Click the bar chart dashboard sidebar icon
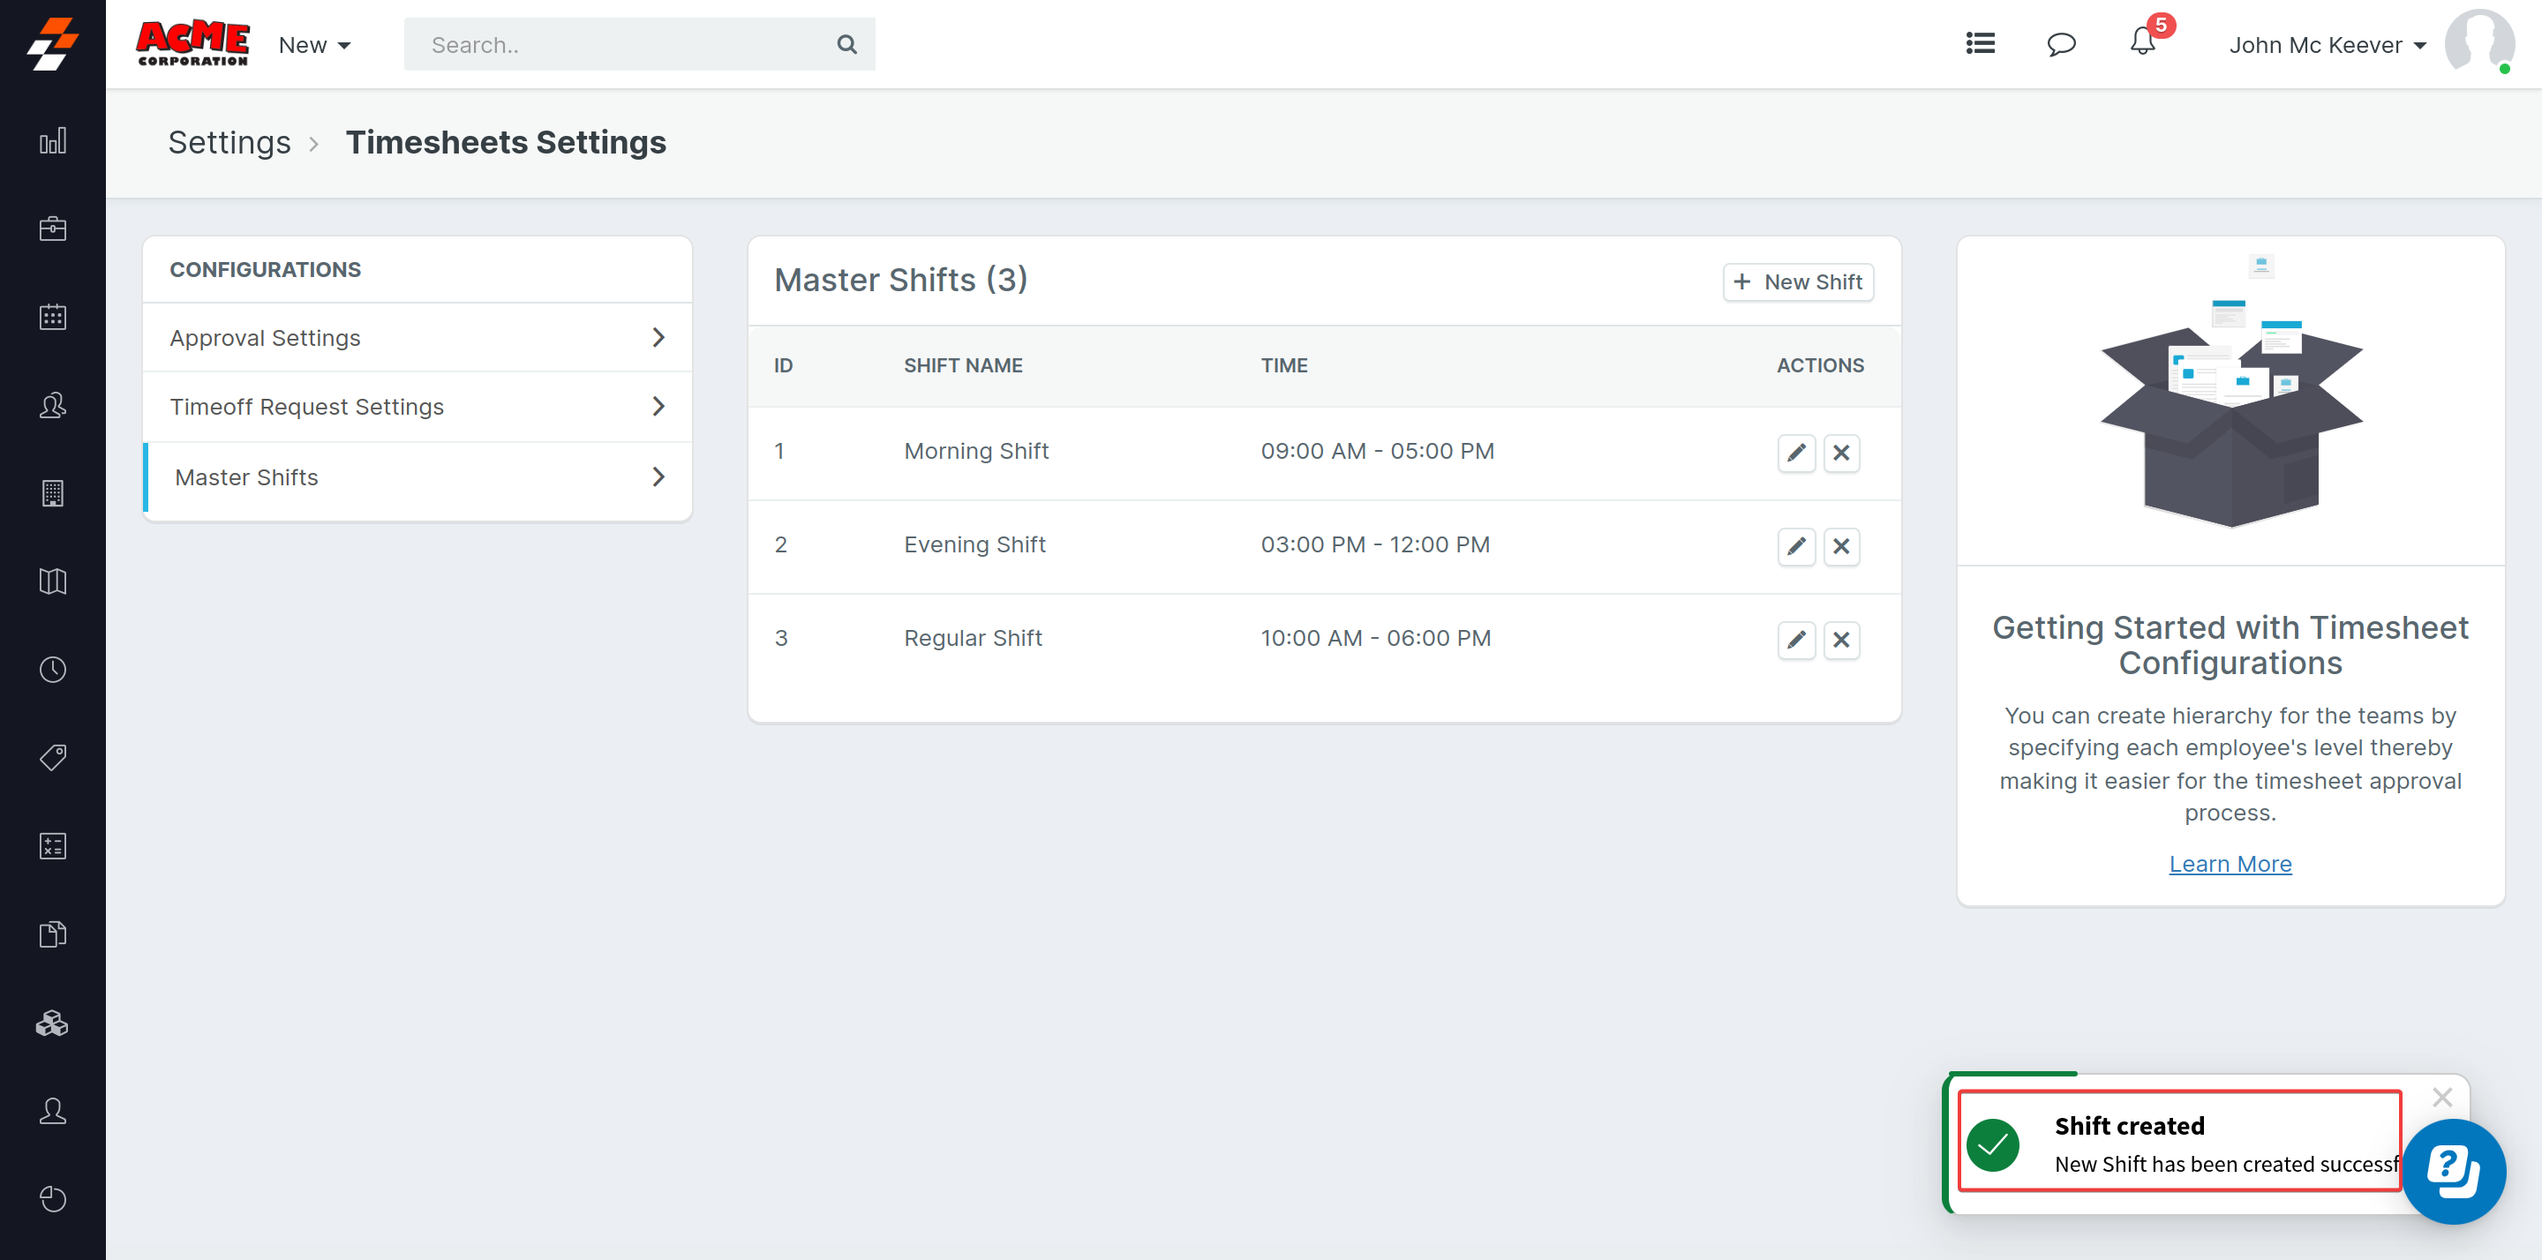 pos(52,141)
